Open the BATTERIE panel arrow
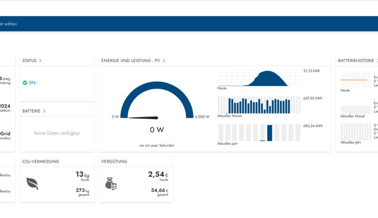The image size is (378, 218). tap(44, 111)
